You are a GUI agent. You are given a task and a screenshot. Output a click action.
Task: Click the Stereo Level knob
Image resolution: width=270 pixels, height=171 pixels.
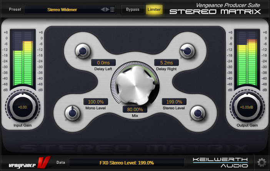click(198, 113)
